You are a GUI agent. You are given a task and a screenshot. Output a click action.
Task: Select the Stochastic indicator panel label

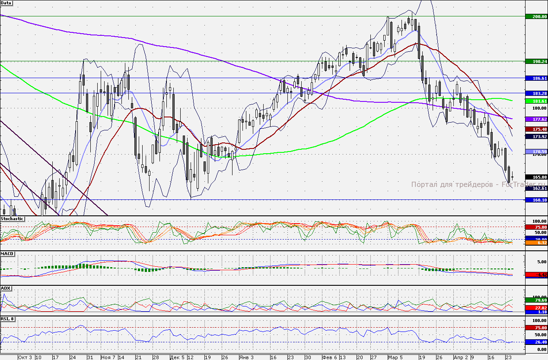[12, 219]
